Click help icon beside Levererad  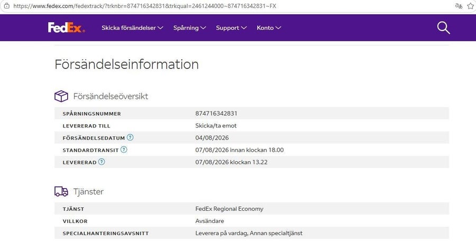pyautogui.click(x=102, y=162)
